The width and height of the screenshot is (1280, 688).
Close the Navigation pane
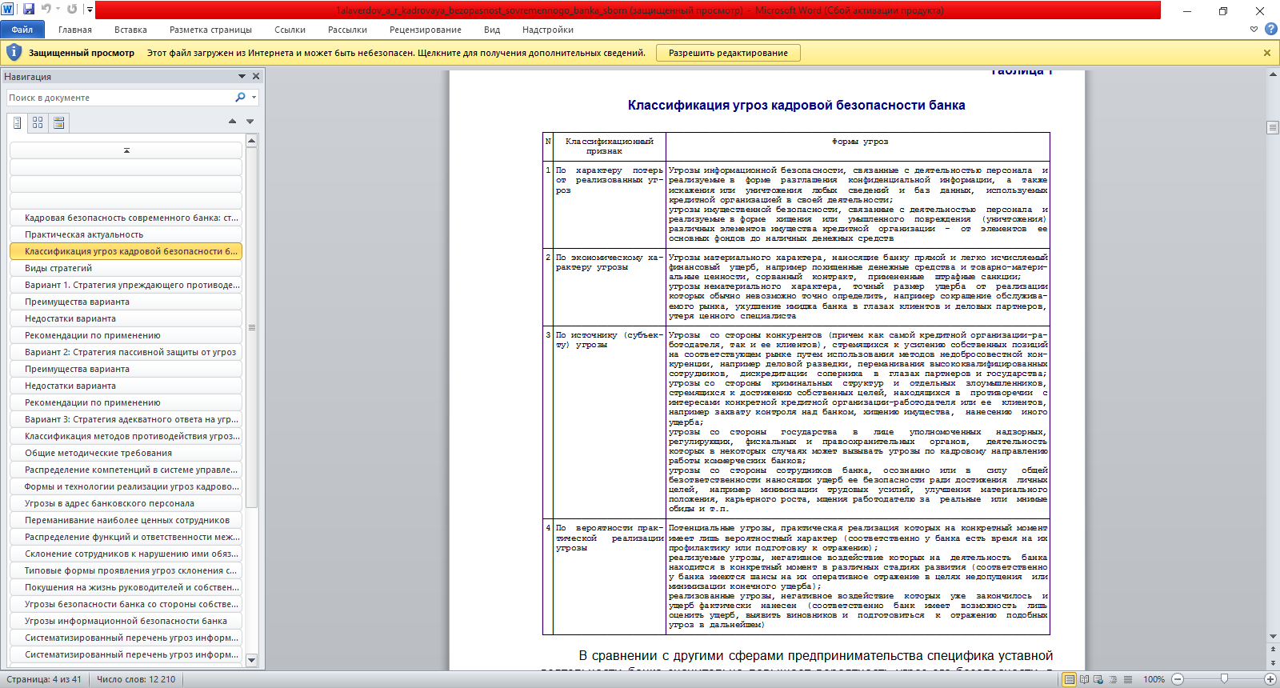pyautogui.click(x=256, y=77)
